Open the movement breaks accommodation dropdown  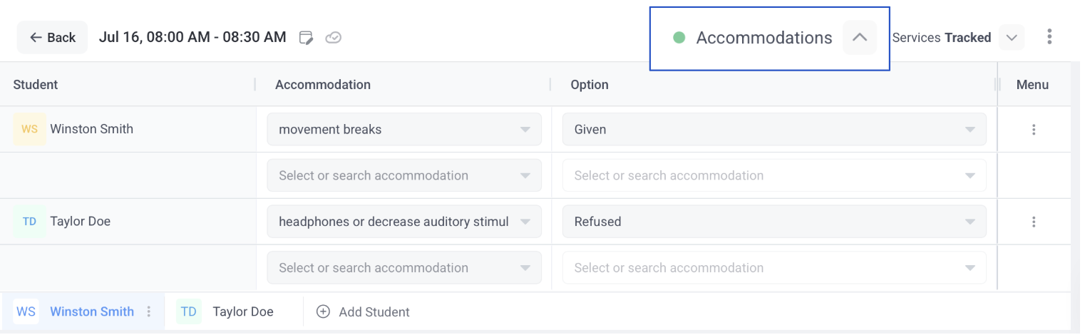pyautogui.click(x=403, y=130)
